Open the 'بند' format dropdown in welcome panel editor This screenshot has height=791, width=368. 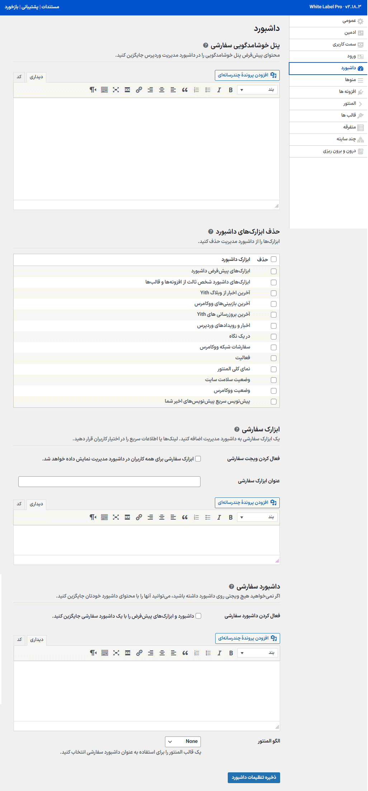tap(258, 90)
